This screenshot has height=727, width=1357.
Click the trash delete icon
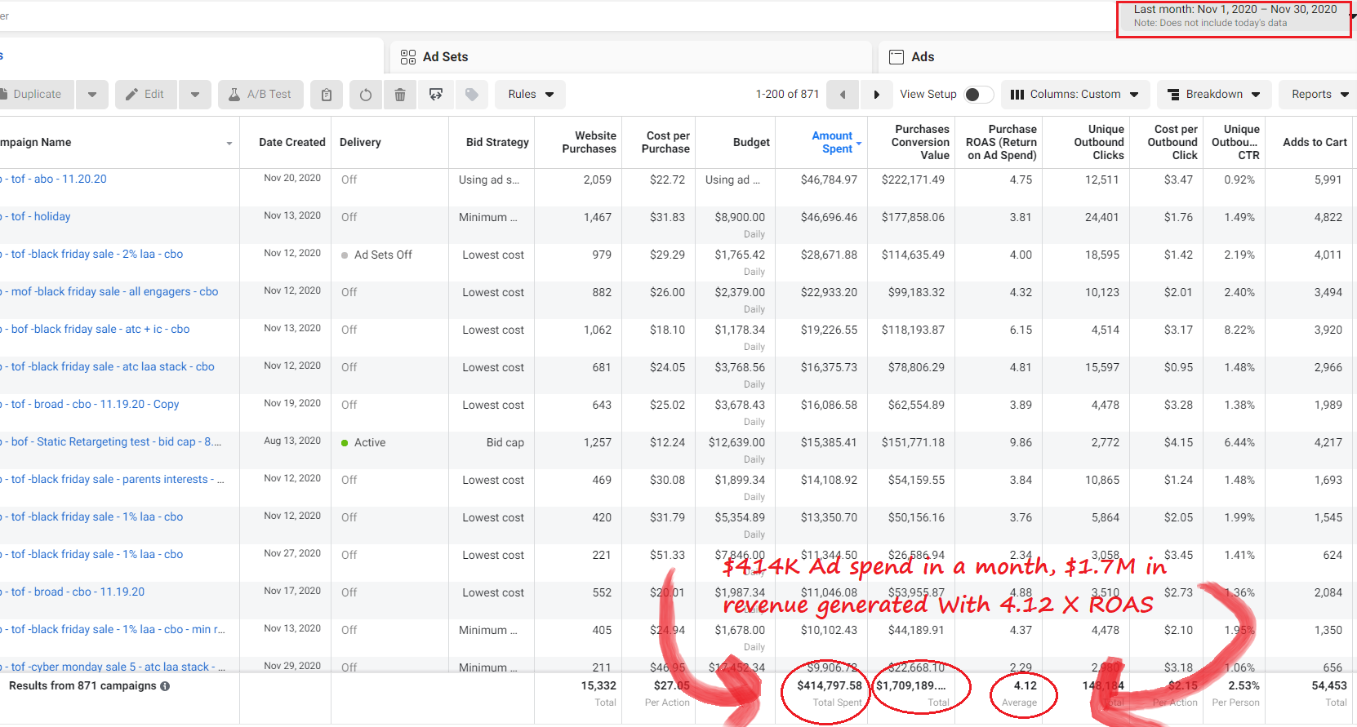point(400,95)
